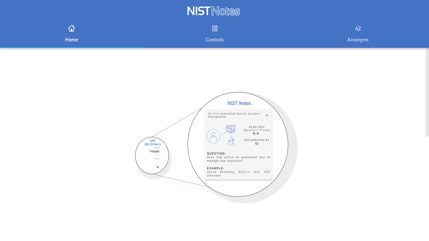Click the NIST Notes header logo
Screen dimensions: 429x241
point(213,11)
